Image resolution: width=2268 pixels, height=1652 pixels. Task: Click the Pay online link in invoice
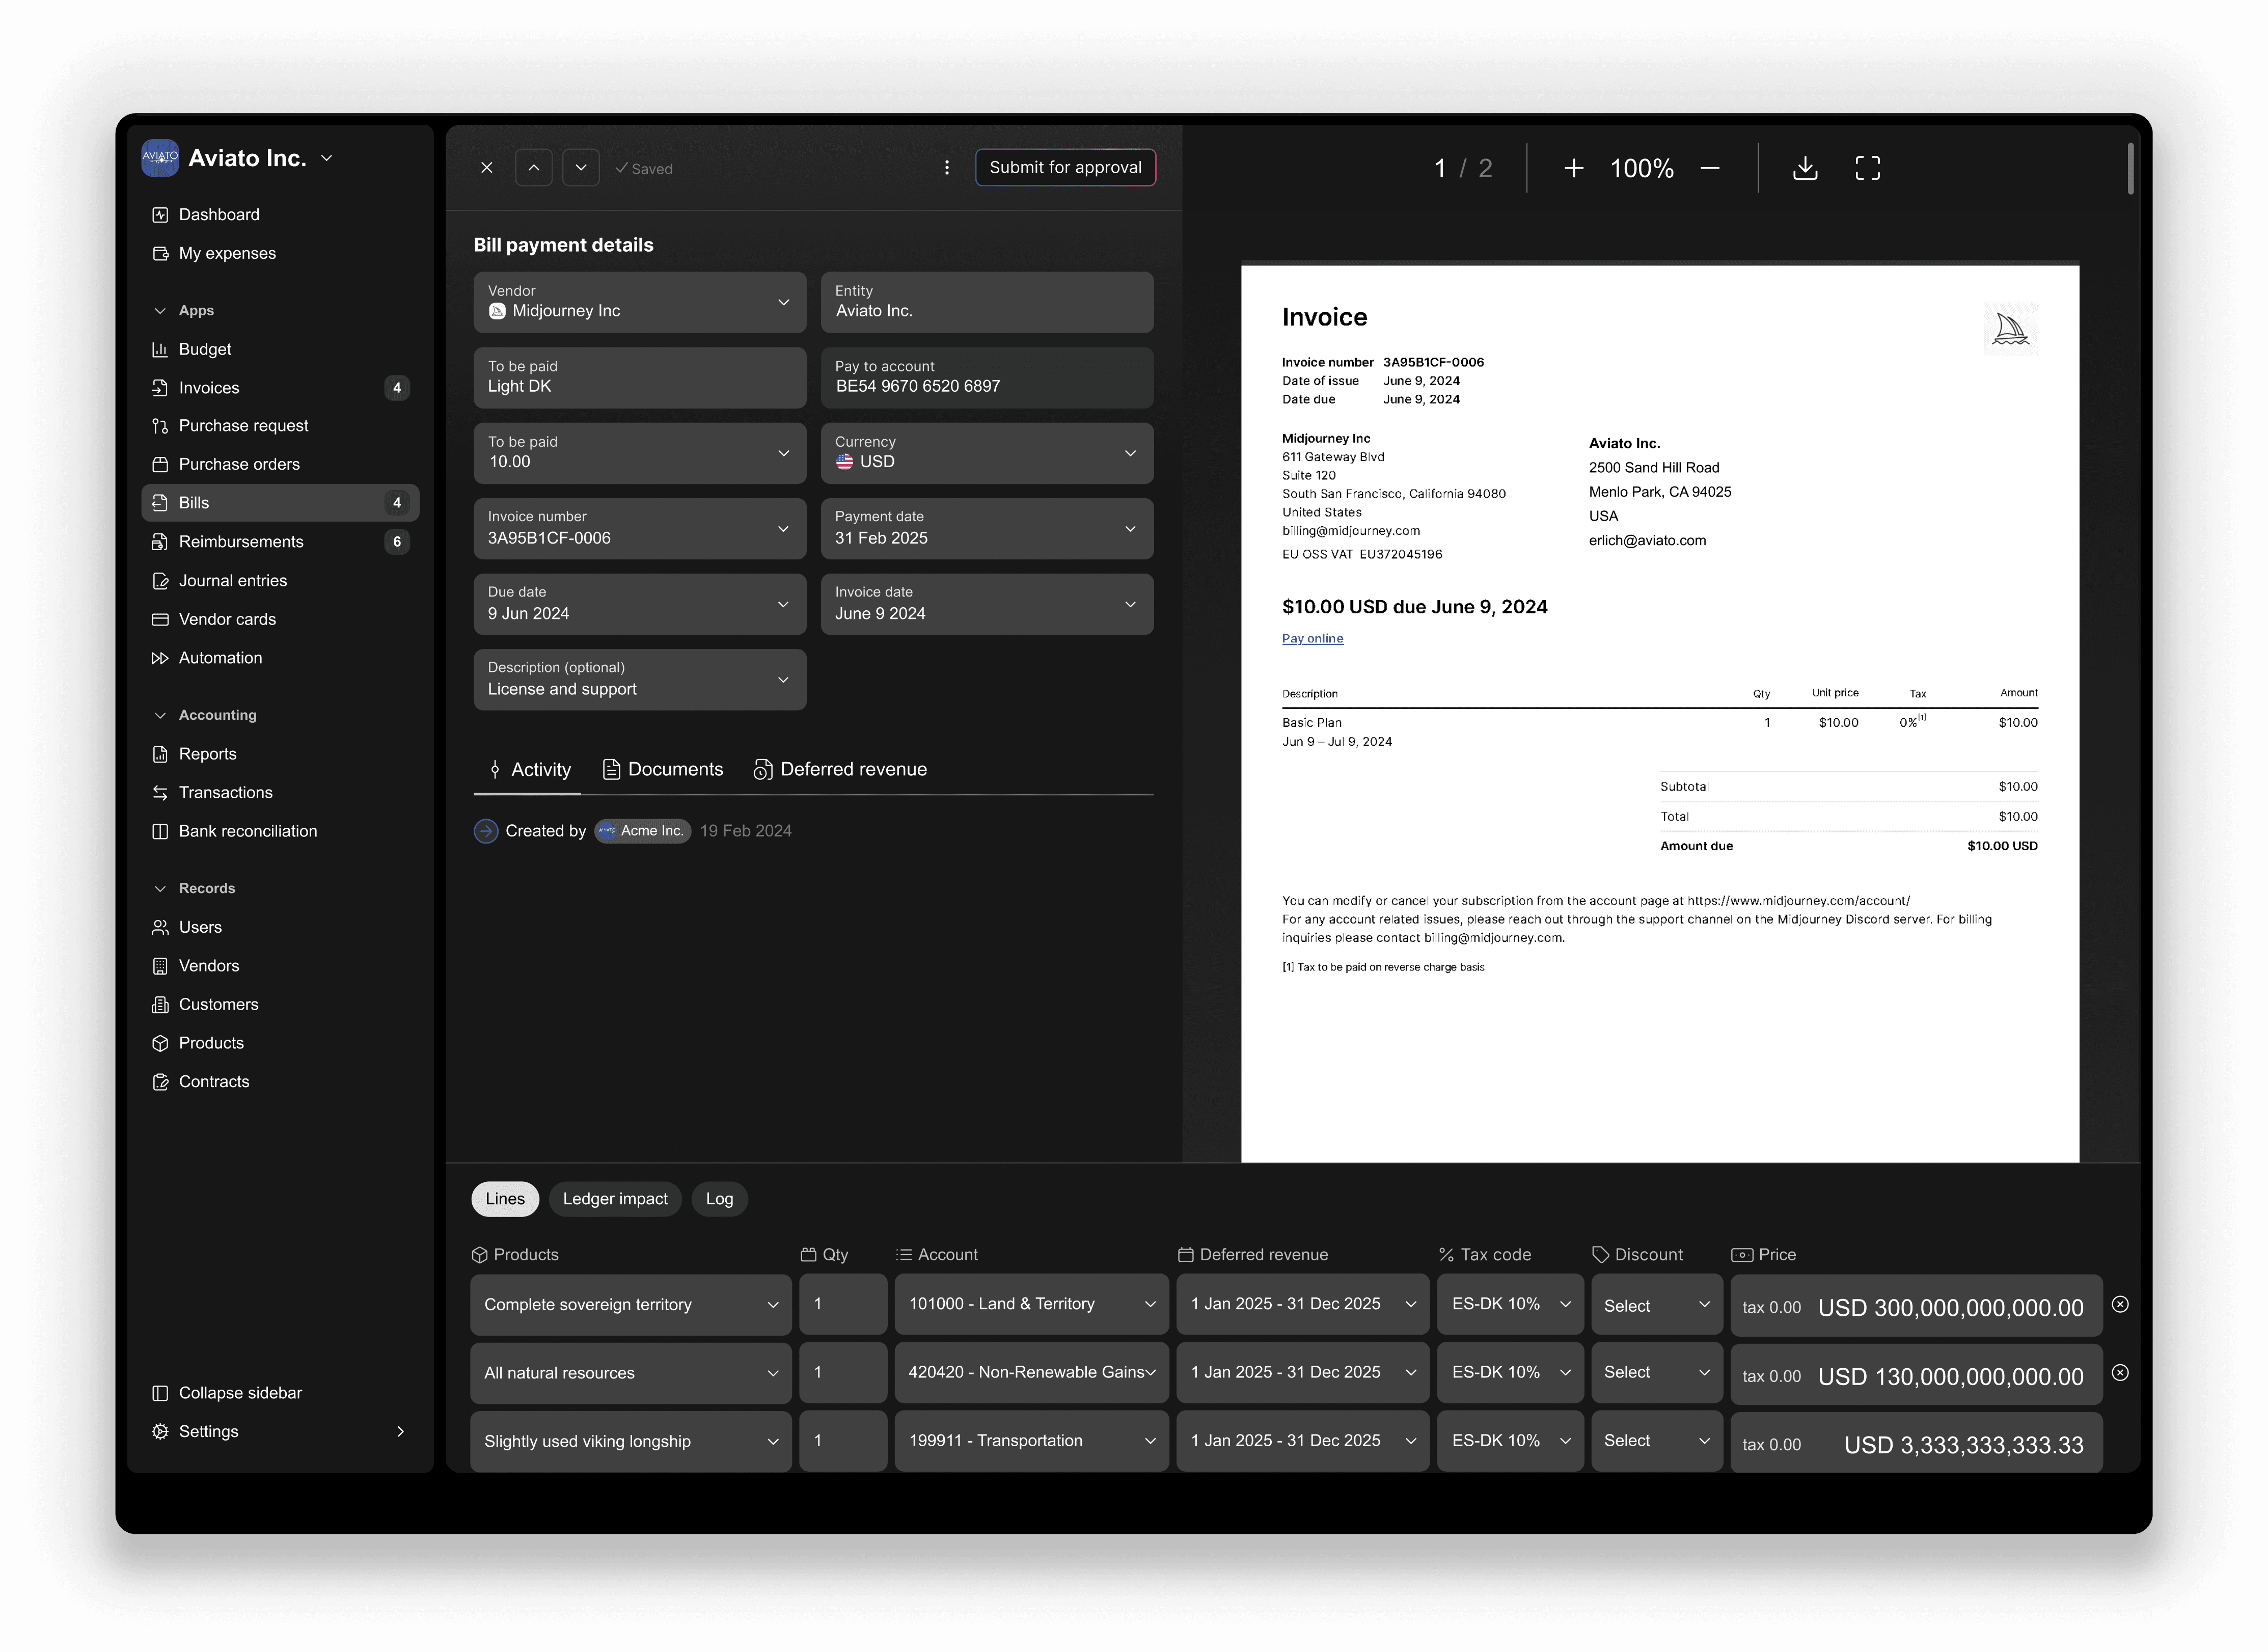click(1312, 638)
